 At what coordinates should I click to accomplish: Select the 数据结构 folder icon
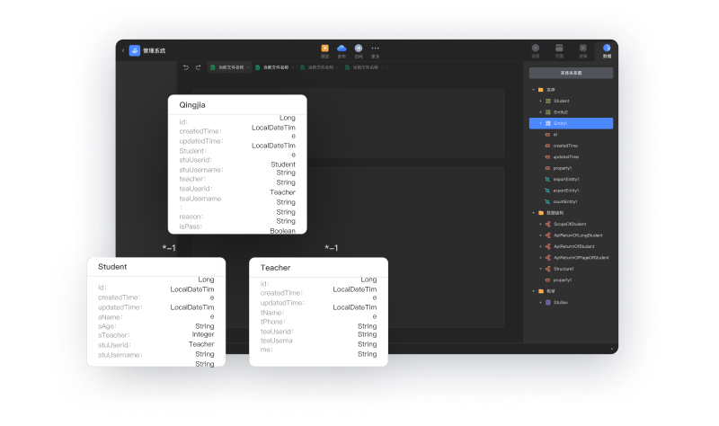tap(541, 213)
